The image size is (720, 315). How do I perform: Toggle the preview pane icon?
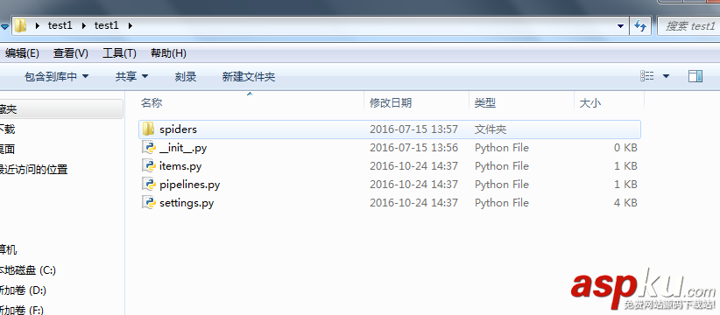695,76
